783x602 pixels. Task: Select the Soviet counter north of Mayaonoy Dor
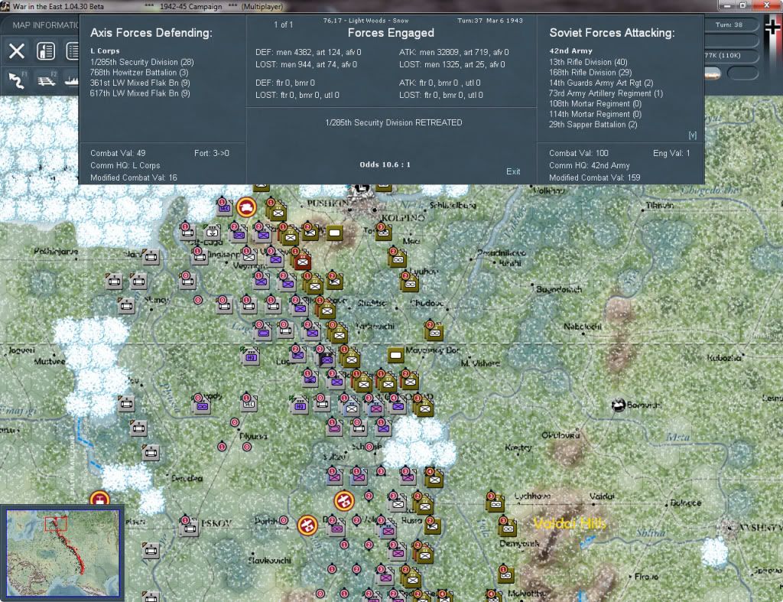[433, 330]
